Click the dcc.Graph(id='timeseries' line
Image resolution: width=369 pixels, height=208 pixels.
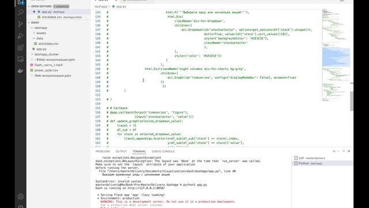[x=232, y=77]
